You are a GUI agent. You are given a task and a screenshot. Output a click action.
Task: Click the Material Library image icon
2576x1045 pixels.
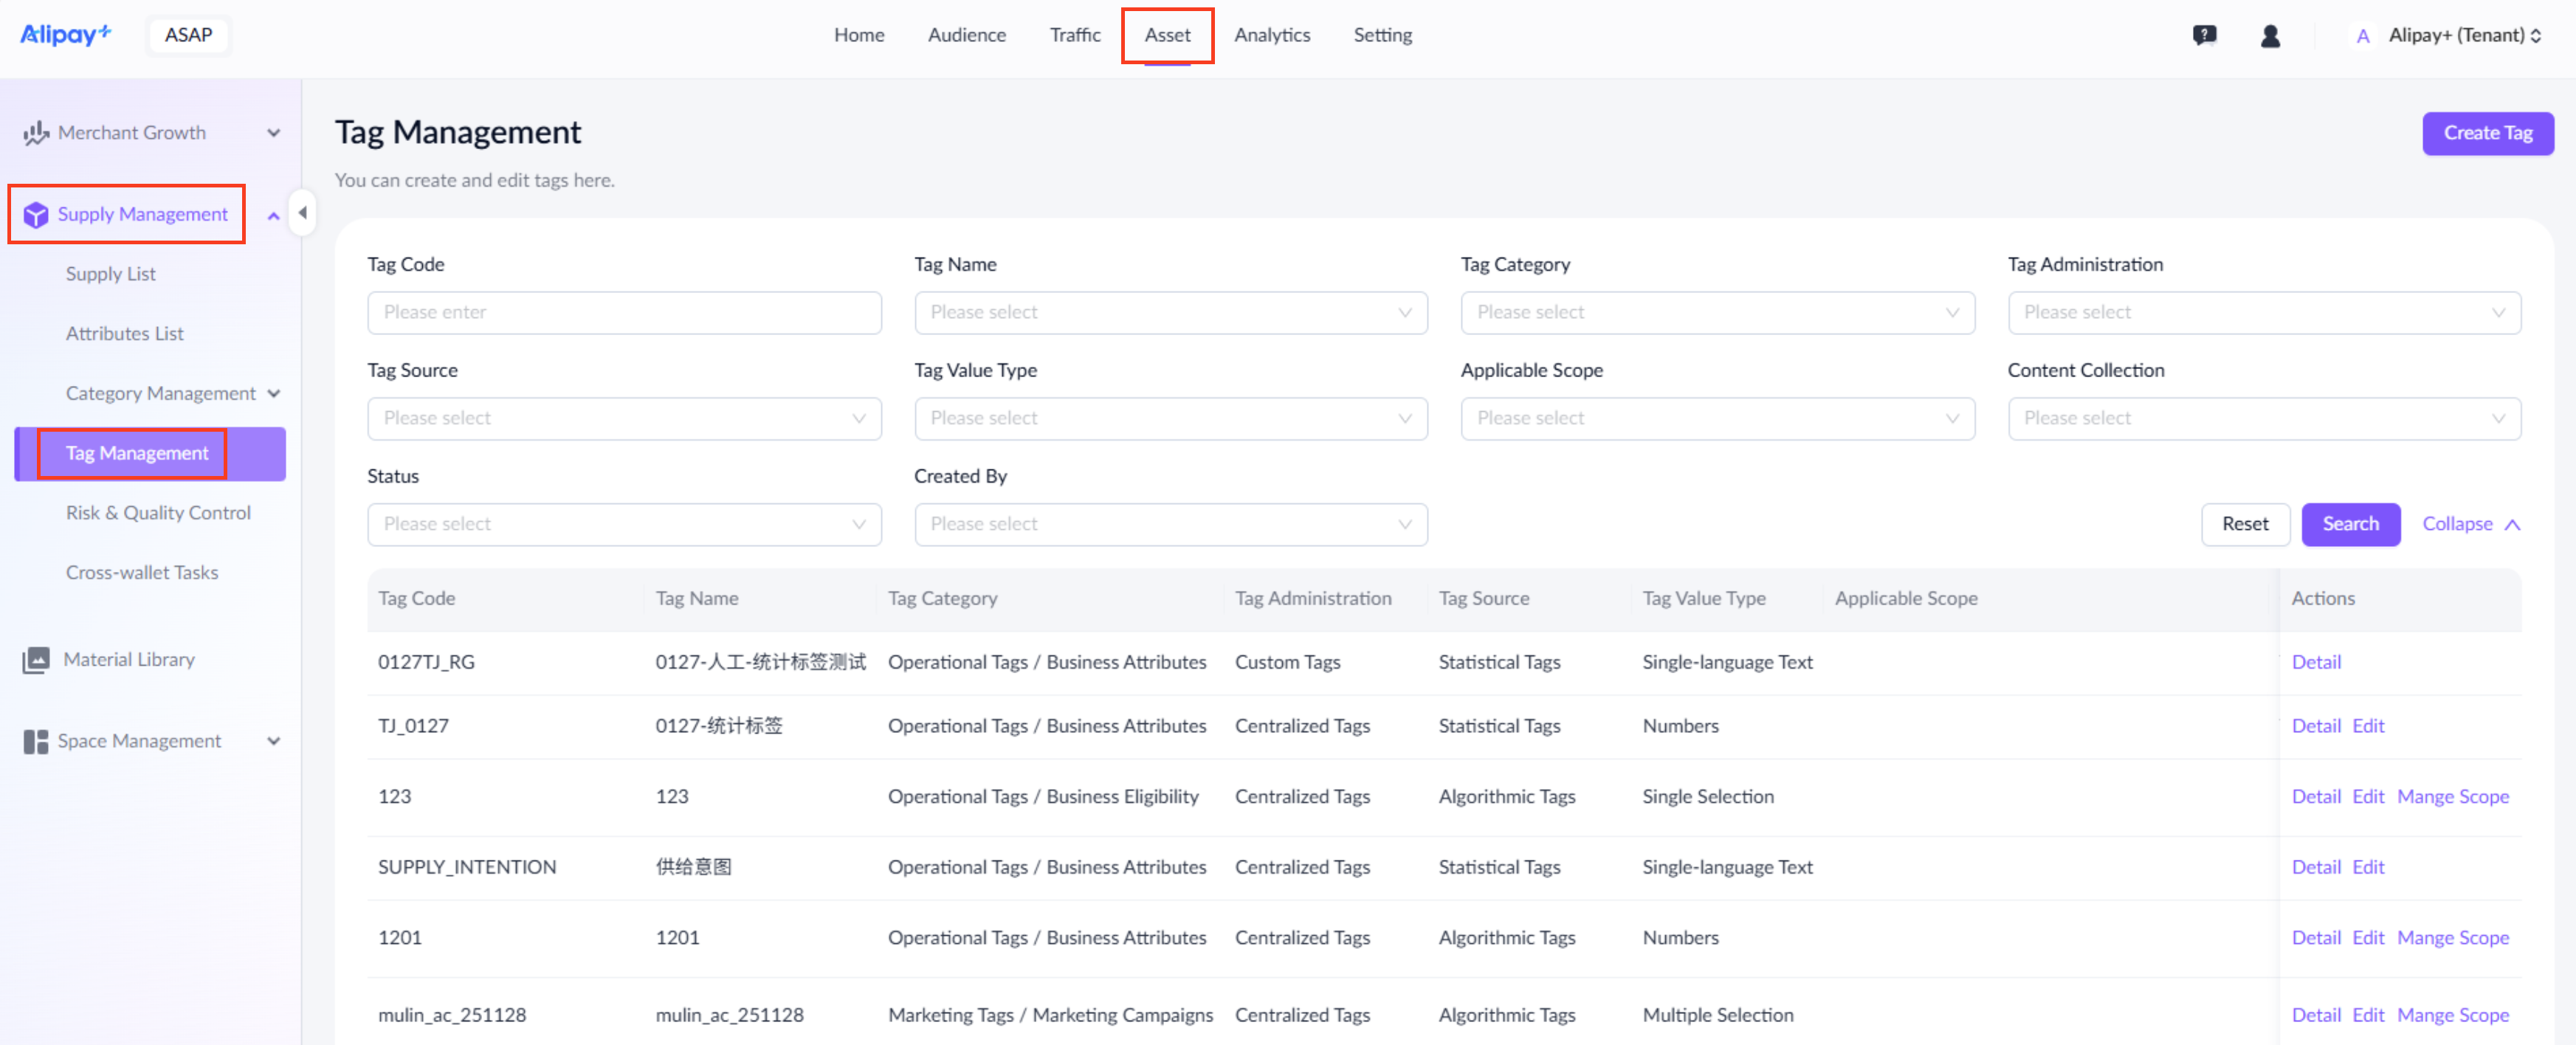coord(36,660)
